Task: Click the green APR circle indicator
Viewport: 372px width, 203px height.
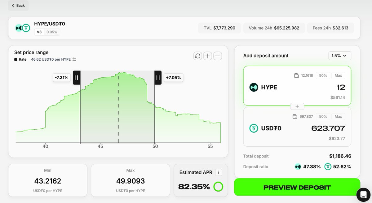Action: [218, 187]
